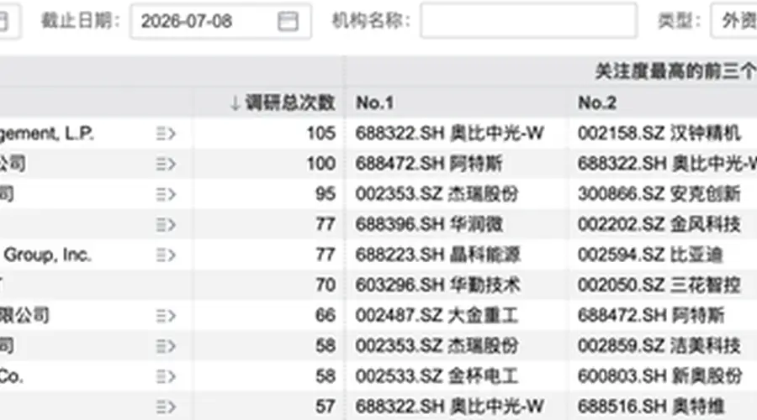Screen dimensions: 757x420
Task: Open detail icon in 688396.SH 华润微 row
Action: pyautogui.click(x=166, y=225)
